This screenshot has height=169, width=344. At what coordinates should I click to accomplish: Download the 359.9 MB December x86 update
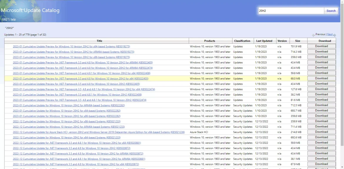[x=321, y=121]
